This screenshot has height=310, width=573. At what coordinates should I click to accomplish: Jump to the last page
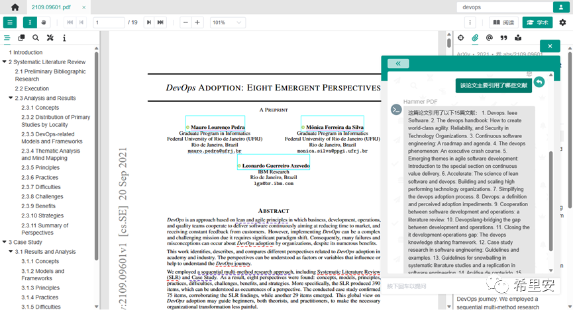click(x=160, y=22)
